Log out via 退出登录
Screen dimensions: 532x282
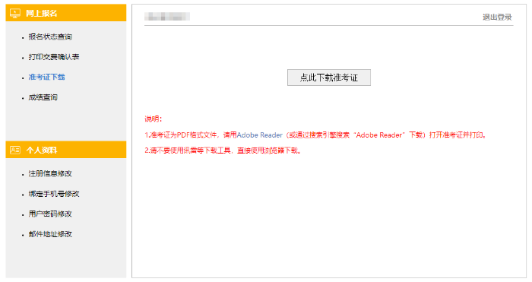497,17
